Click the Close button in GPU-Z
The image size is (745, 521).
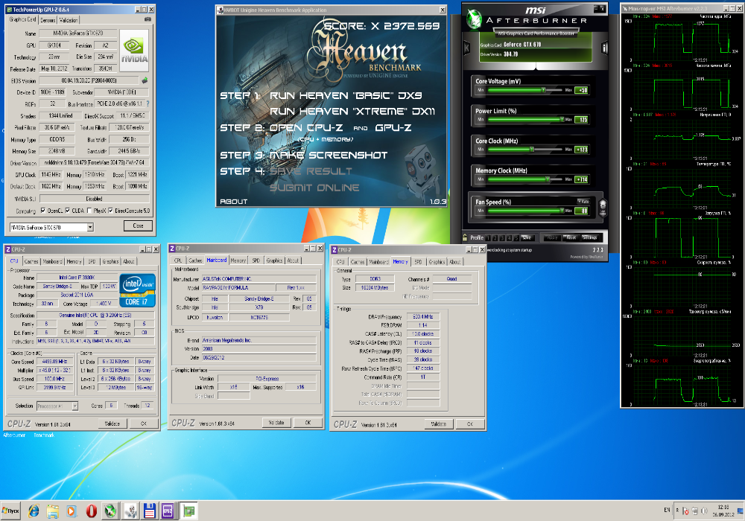tap(139, 226)
